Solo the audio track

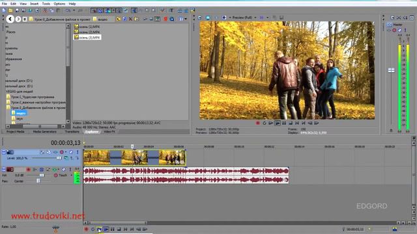tap(70, 169)
